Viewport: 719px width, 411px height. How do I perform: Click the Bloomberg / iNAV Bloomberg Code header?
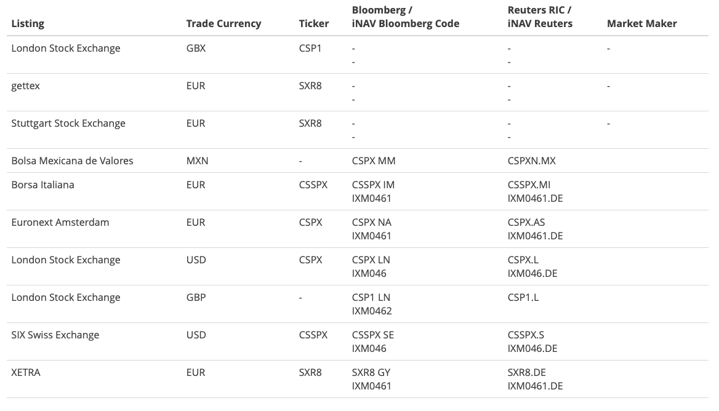pyautogui.click(x=405, y=17)
